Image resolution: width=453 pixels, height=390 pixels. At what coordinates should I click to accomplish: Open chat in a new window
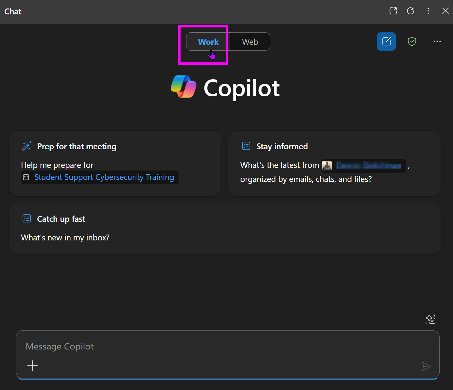click(393, 11)
